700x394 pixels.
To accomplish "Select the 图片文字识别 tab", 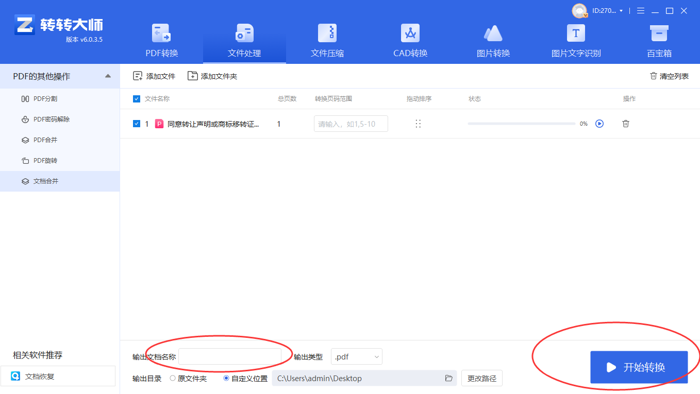I will pos(576,41).
